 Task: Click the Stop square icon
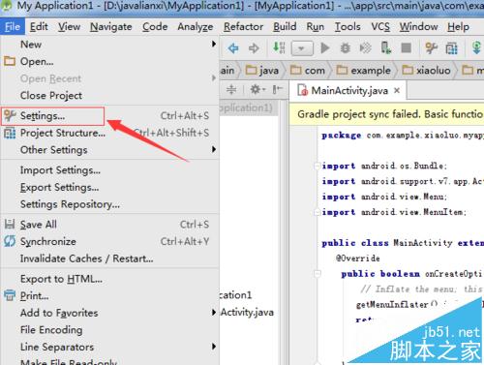[x=406, y=48]
